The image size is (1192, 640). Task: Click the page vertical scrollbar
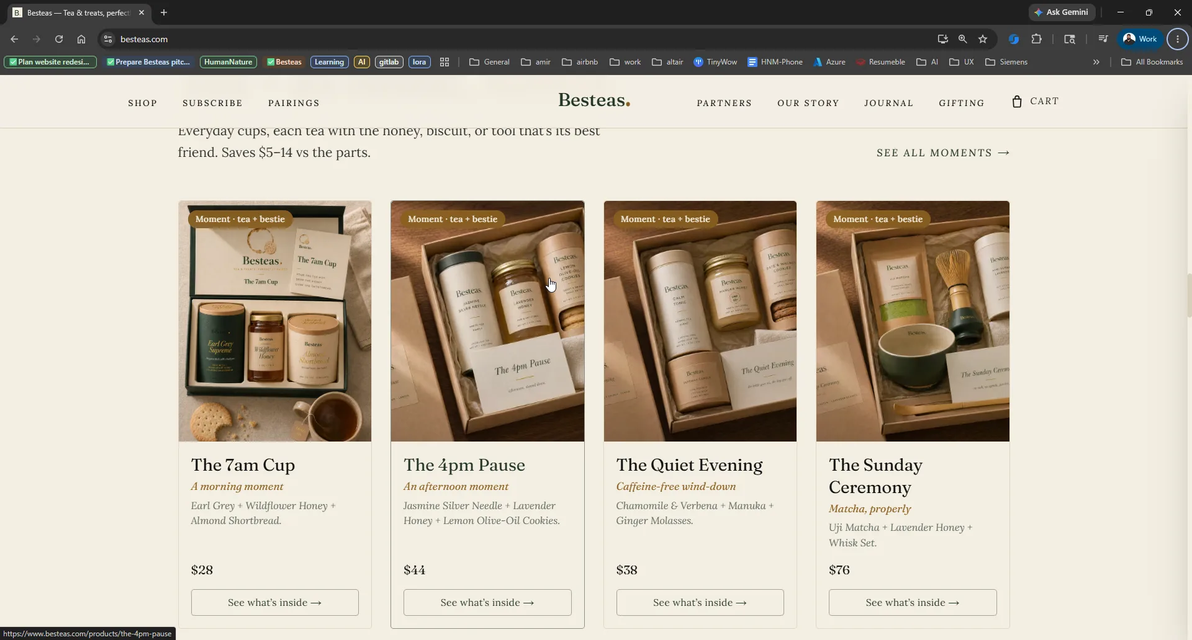click(1188, 295)
